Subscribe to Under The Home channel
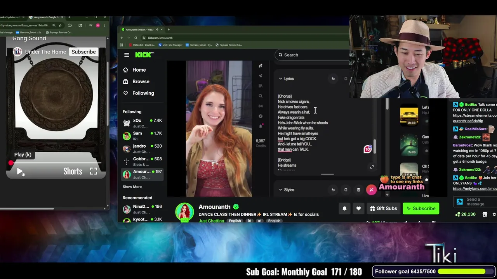Viewport: 497px width, 279px height. click(83, 52)
